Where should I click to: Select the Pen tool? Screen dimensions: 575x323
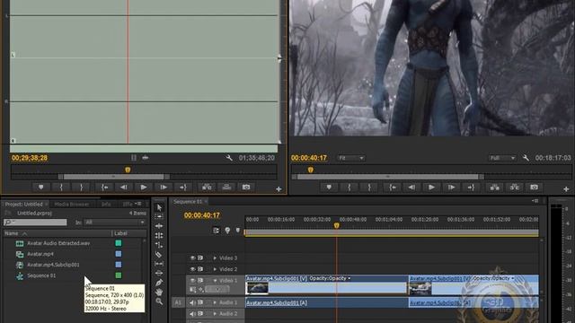point(159,283)
